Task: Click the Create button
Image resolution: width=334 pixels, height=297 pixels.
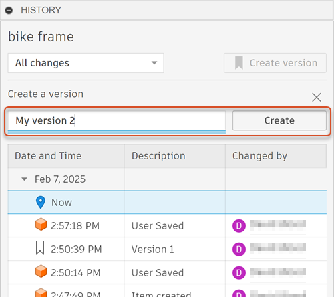Action: pyautogui.click(x=279, y=120)
